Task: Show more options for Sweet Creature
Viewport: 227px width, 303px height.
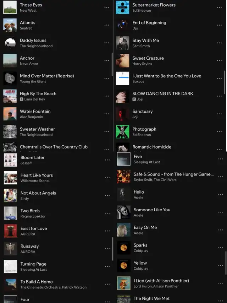Action: [x=219, y=61]
